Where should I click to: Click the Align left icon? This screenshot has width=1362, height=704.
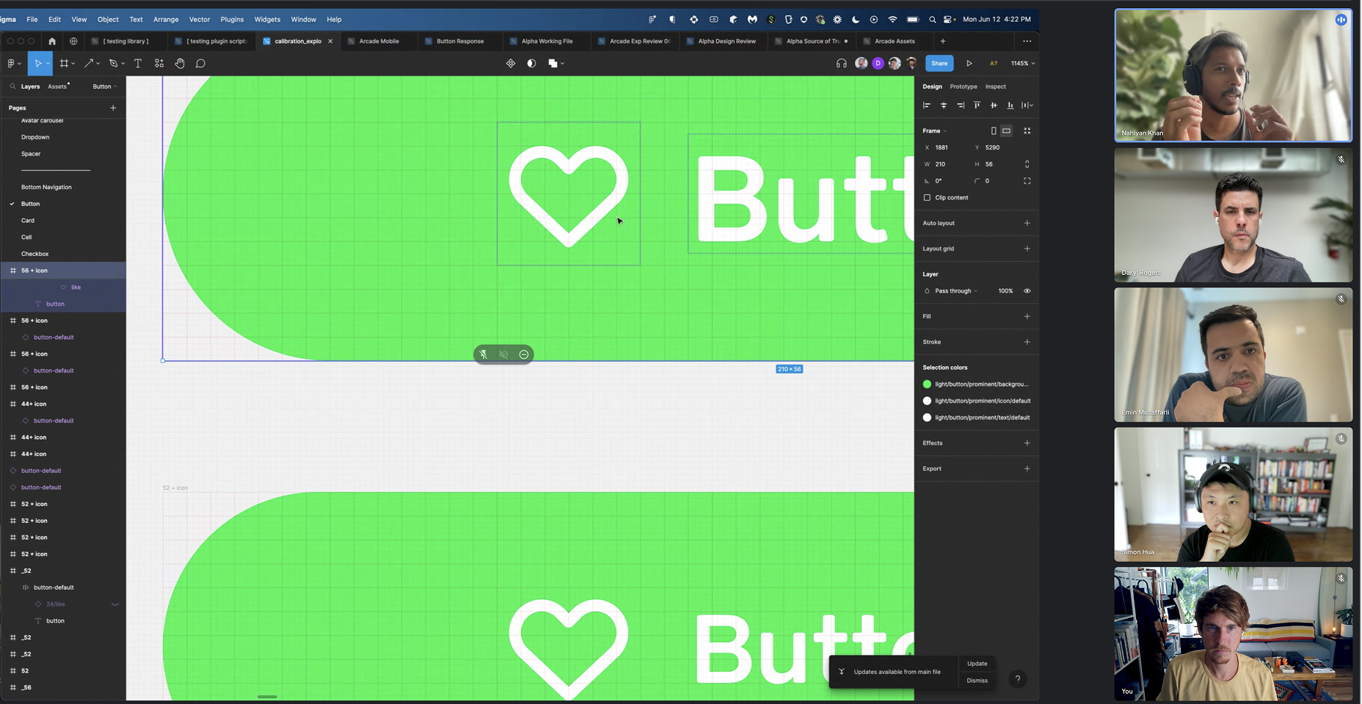point(927,106)
